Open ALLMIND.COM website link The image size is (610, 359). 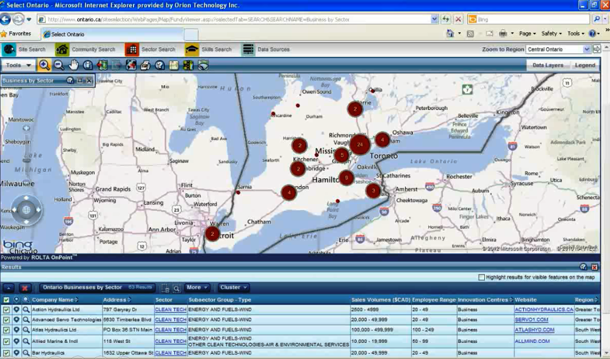(532, 342)
